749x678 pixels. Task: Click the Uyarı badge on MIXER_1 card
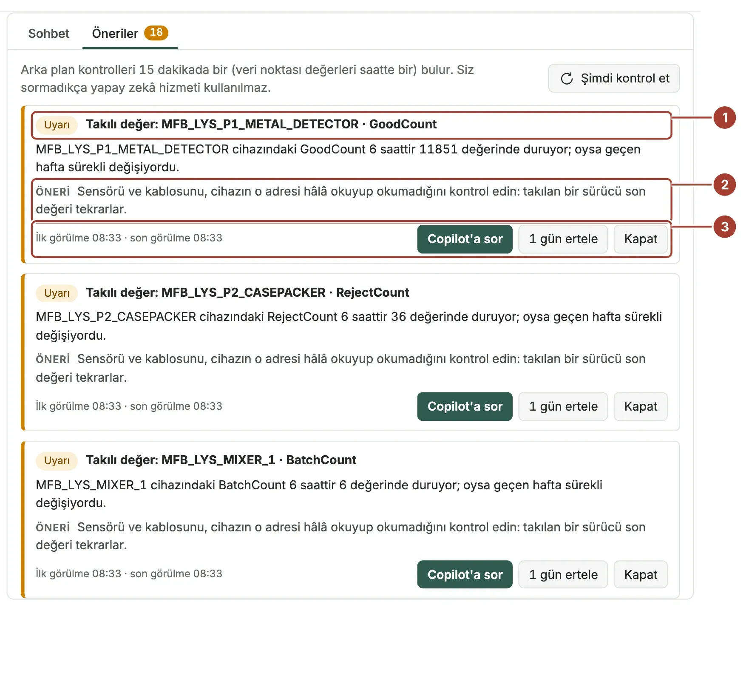(x=57, y=461)
